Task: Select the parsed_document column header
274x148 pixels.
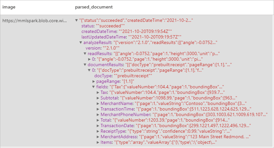Action: pyautogui.click(x=94, y=7)
